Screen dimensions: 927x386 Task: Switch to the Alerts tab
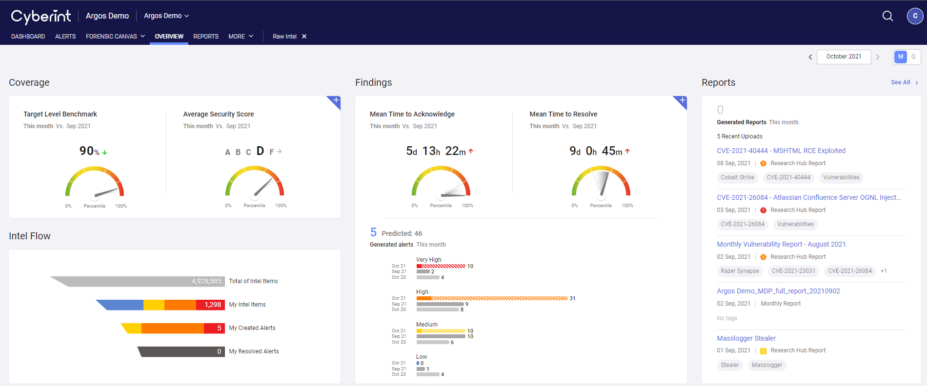pos(65,37)
